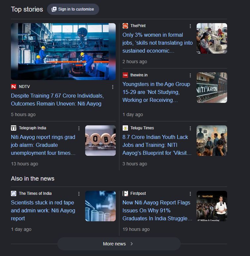Click the Telegraph India logo icon
250x256 pixels.
pyautogui.click(x=14, y=128)
